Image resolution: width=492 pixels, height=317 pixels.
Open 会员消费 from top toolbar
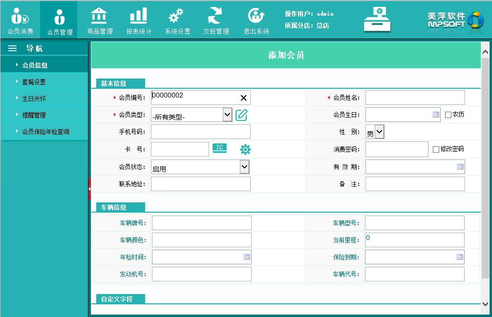coord(20,20)
